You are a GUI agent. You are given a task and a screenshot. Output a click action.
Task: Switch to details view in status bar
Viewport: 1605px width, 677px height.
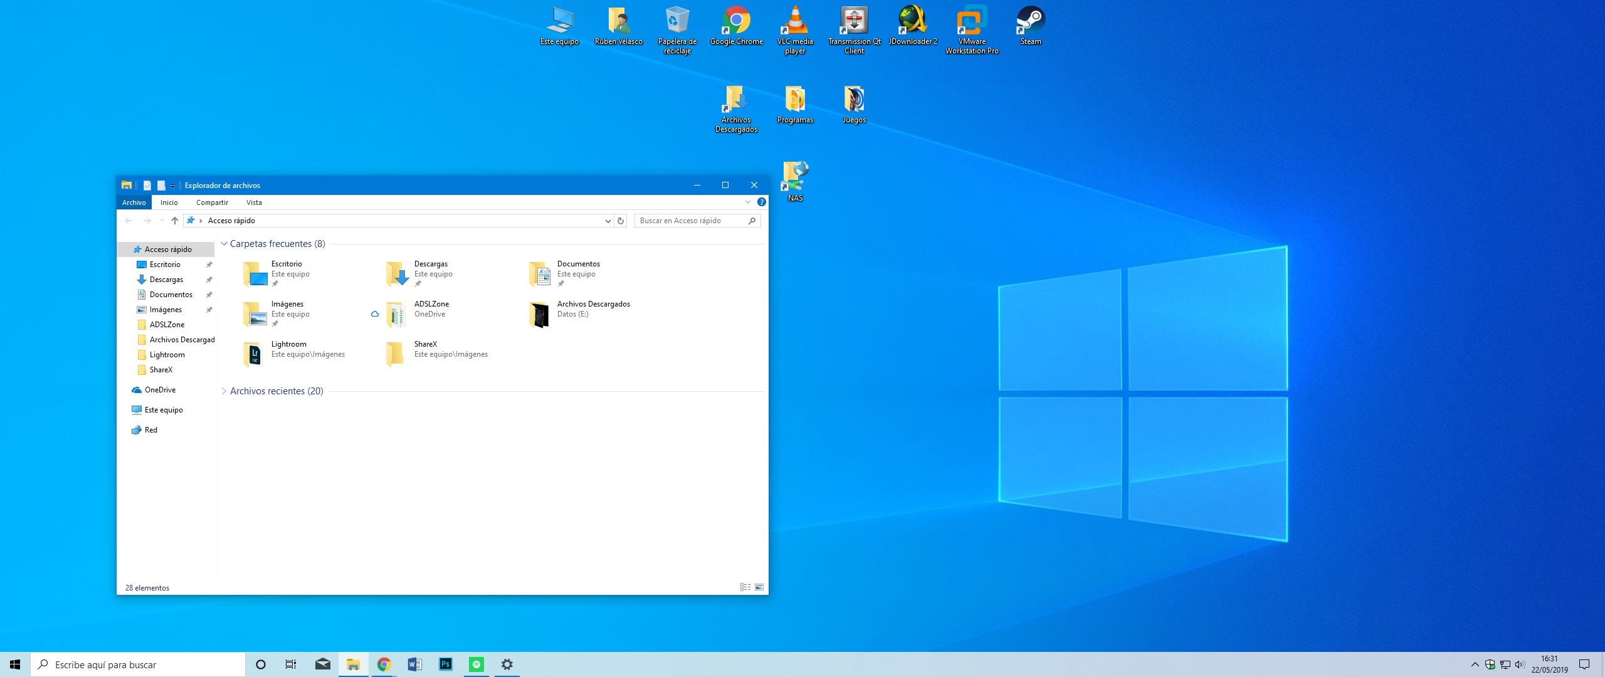click(x=745, y=587)
